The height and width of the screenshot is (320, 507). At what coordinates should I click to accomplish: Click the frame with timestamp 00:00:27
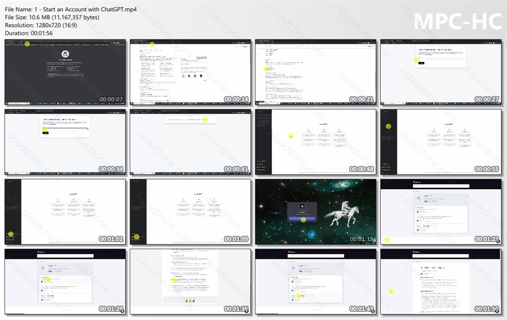pos(441,72)
